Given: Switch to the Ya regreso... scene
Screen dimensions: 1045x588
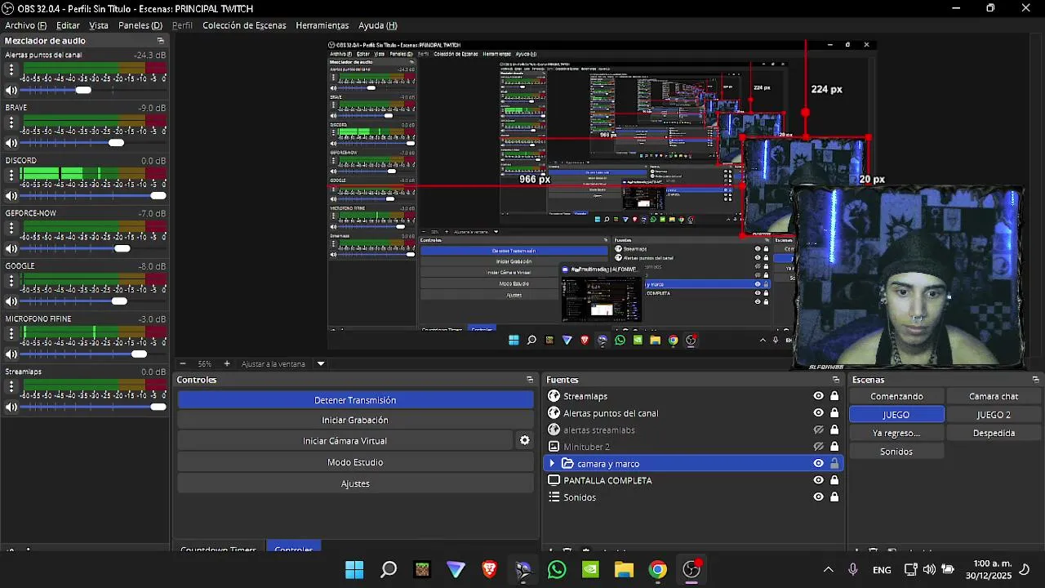Looking at the screenshot, I should (896, 433).
